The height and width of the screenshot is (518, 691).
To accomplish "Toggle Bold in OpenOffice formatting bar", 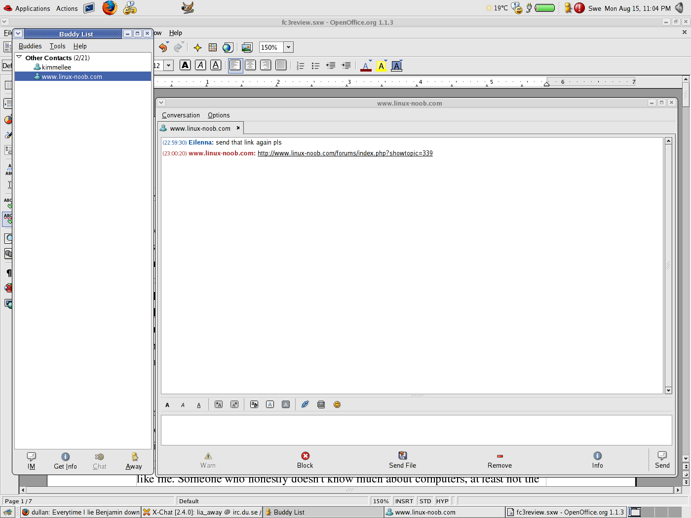I will tap(185, 65).
